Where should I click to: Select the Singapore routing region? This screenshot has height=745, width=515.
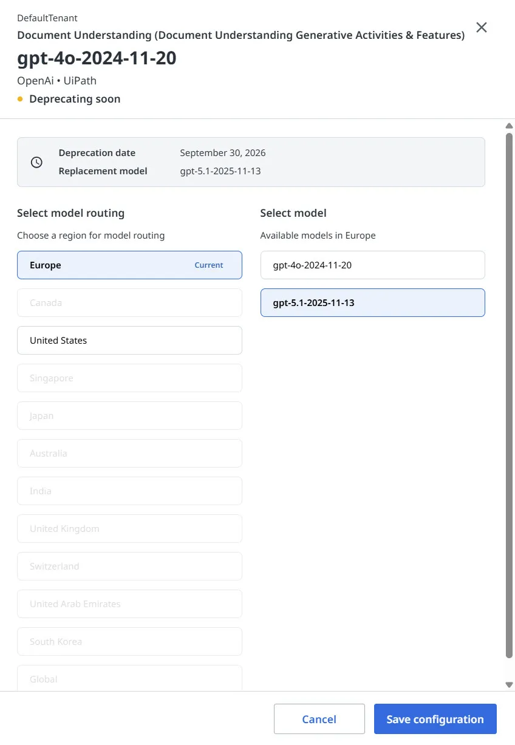point(129,378)
